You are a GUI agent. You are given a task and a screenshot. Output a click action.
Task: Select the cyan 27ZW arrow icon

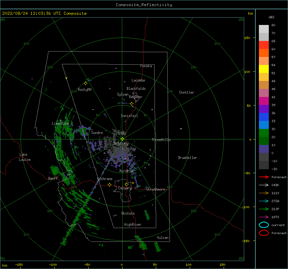pos(264,201)
